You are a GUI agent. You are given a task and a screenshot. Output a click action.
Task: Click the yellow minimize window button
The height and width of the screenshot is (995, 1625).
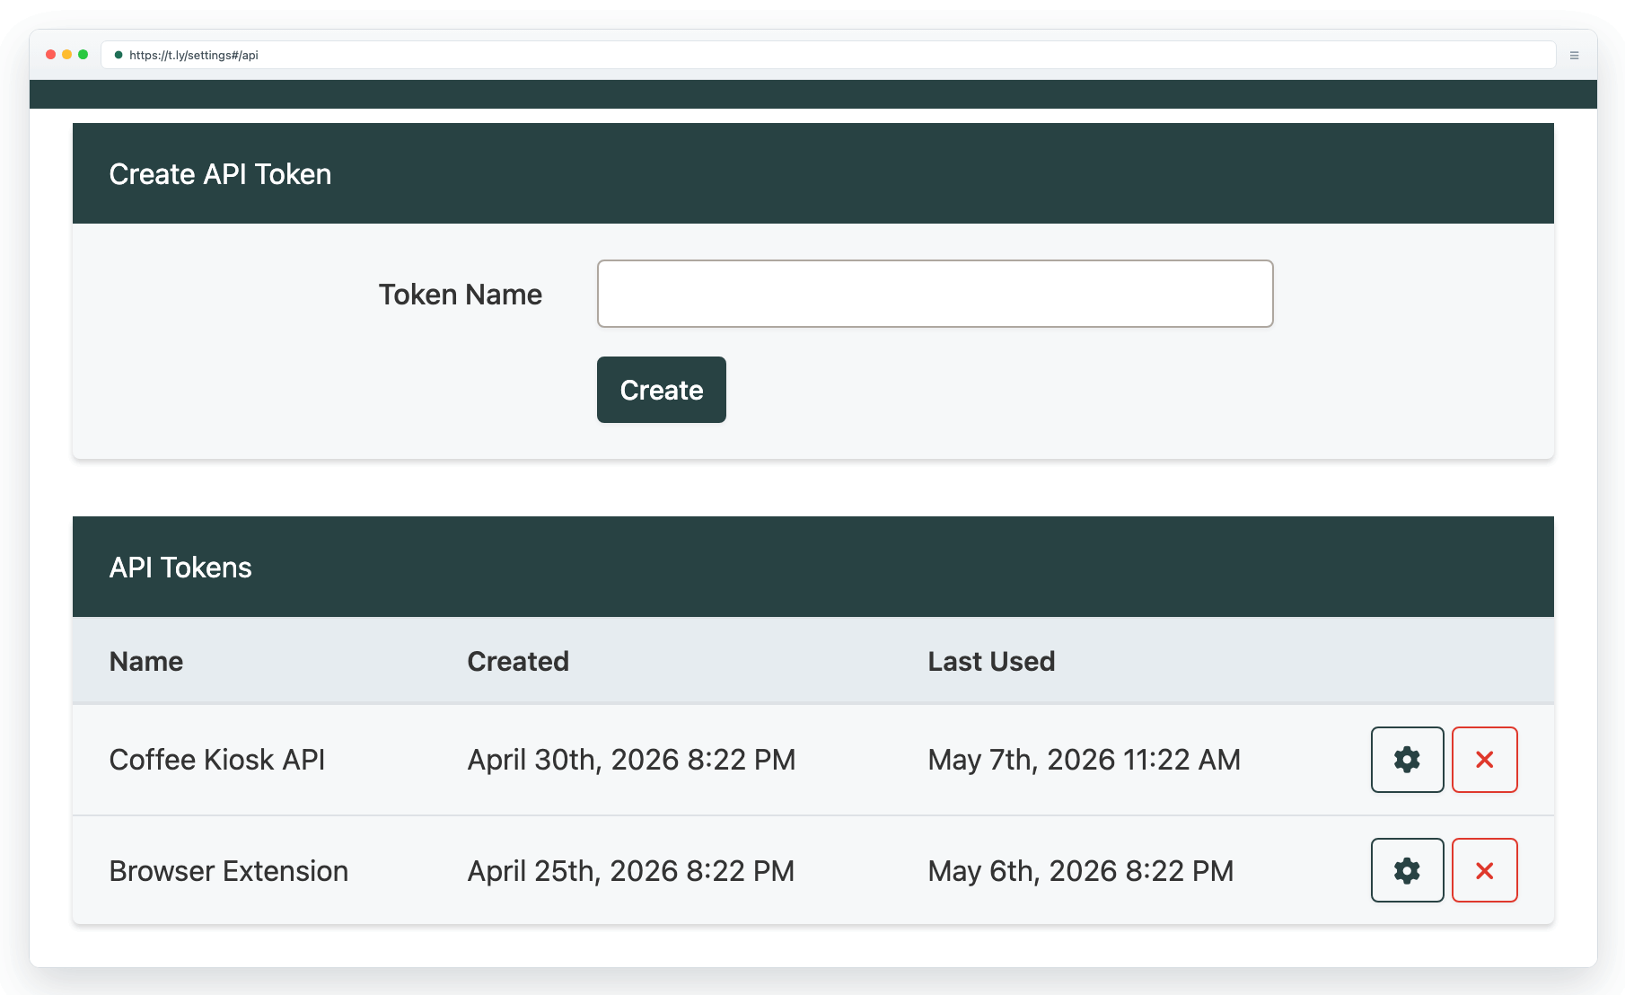point(67,55)
